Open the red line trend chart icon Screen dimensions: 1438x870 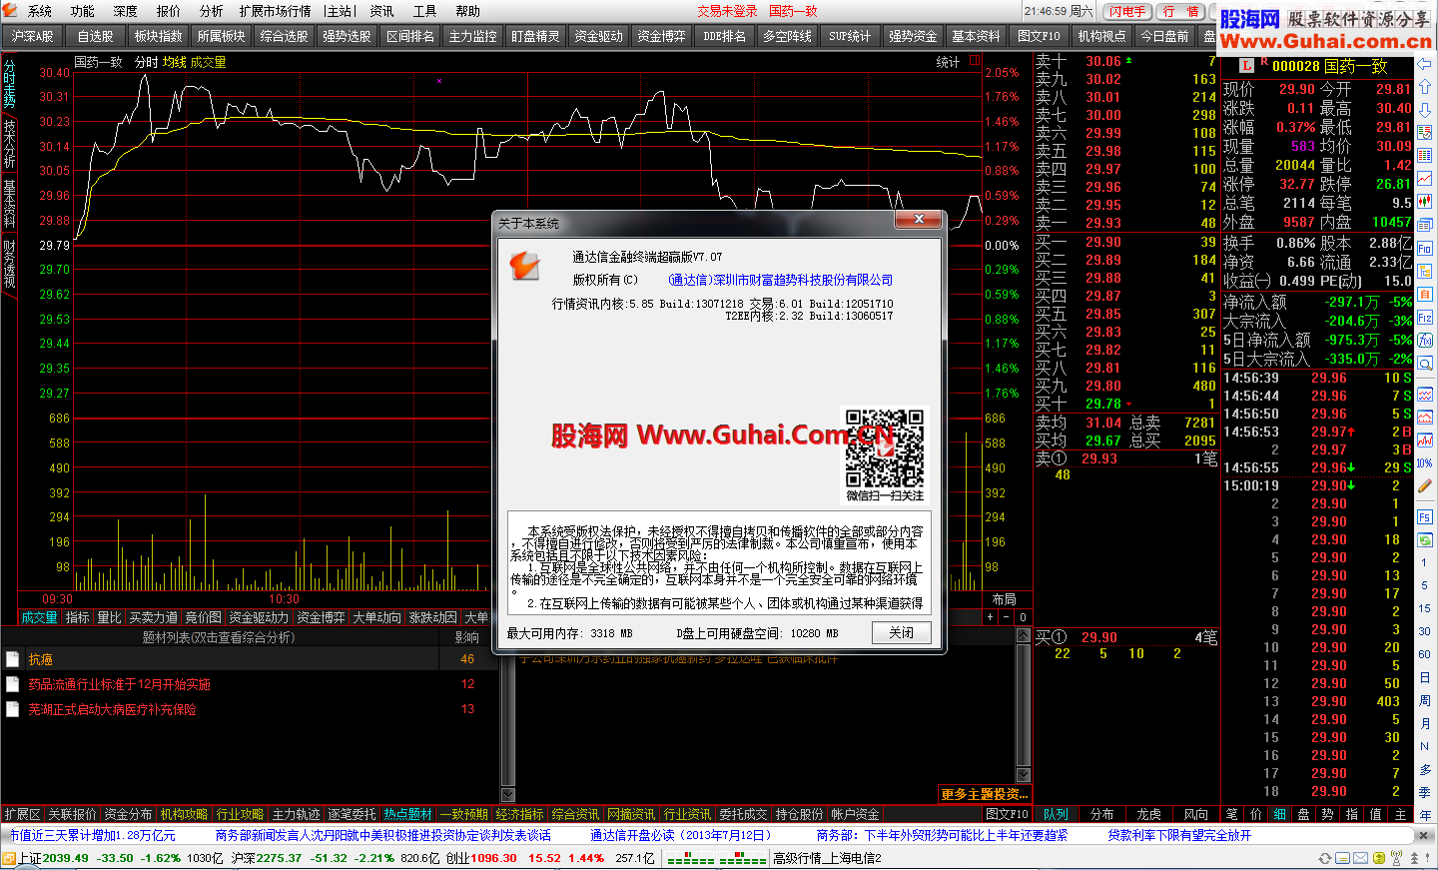click(1425, 178)
